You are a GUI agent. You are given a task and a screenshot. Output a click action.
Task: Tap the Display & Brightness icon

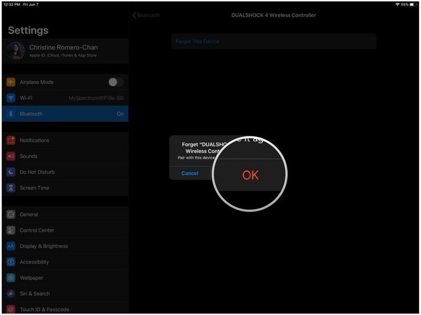pos(11,246)
